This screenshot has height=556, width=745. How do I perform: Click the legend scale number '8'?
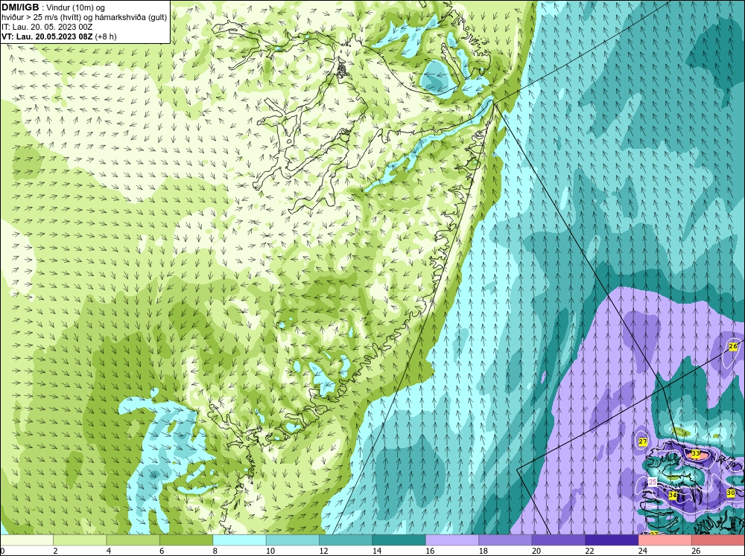point(215,551)
